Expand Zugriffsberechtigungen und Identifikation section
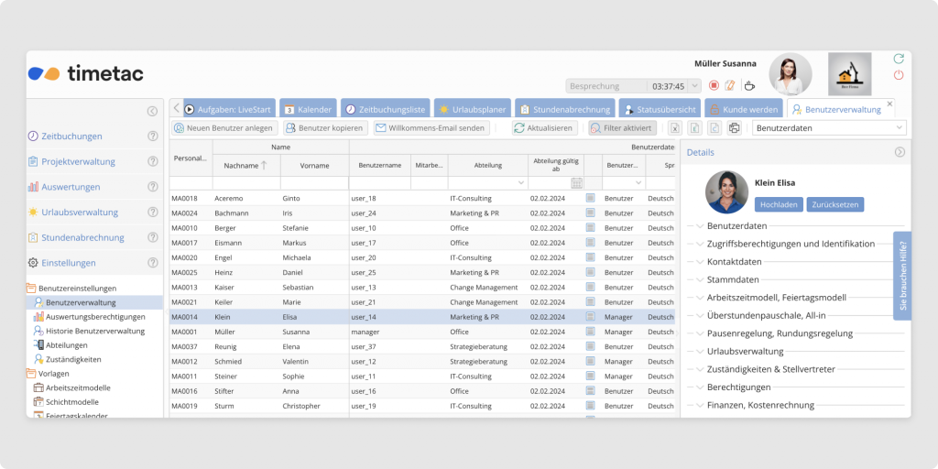The image size is (938, 469). [x=700, y=244]
